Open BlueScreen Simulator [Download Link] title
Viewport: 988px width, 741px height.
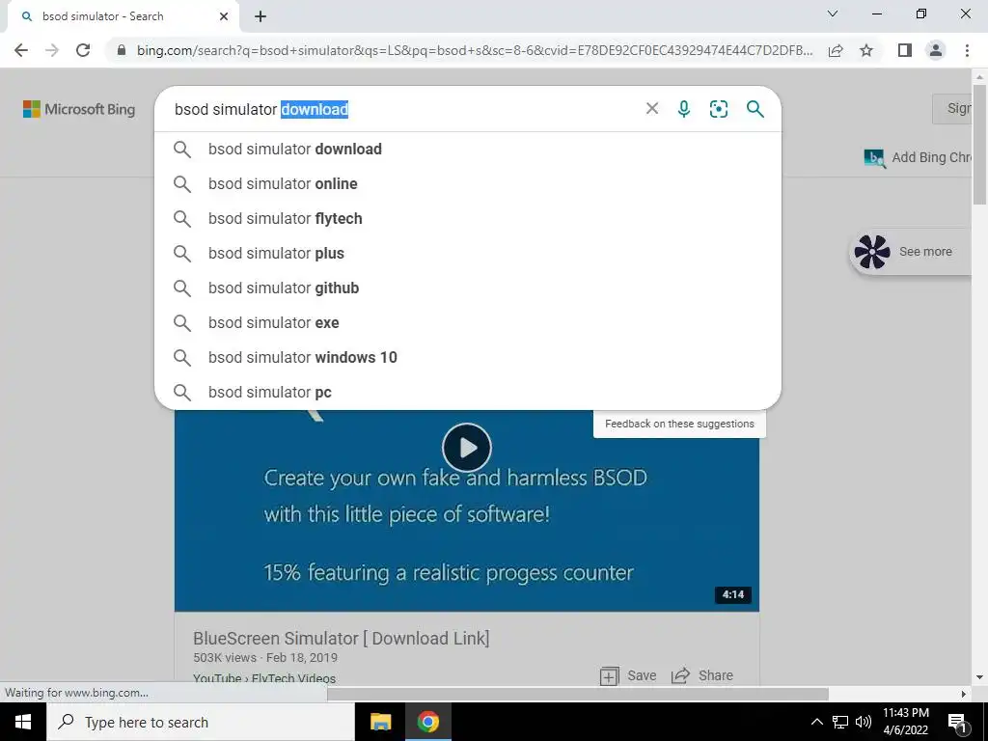(x=341, y=638)
